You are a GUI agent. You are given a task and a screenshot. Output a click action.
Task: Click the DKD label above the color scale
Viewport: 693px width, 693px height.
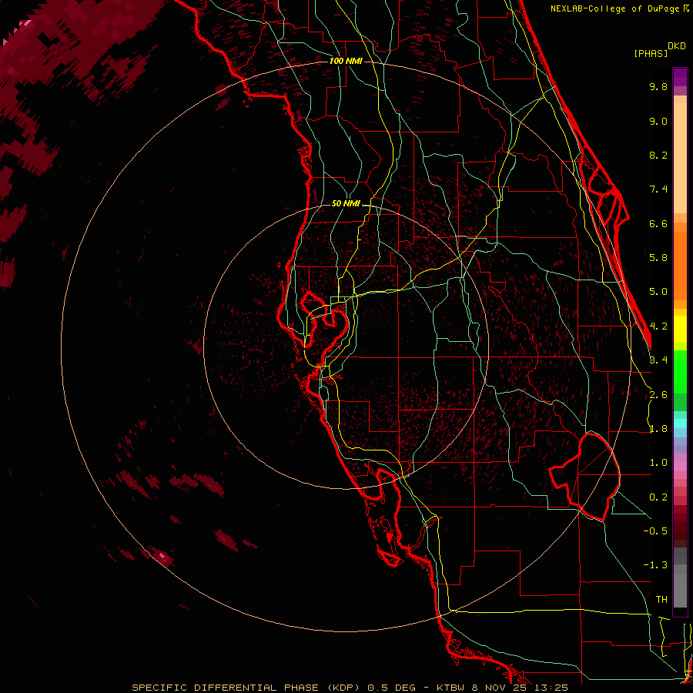677,46
